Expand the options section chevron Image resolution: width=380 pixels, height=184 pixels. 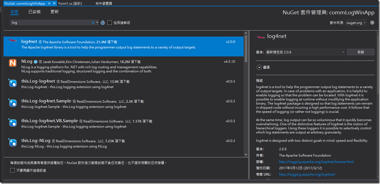pos(259,67)
